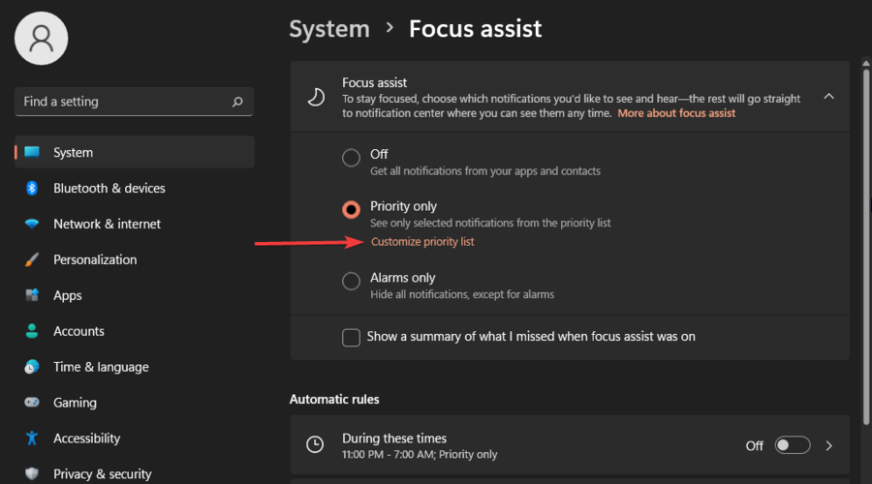Toggle the During these times switch
This screenshot has width=872, height=484.
tap(793, 445)
